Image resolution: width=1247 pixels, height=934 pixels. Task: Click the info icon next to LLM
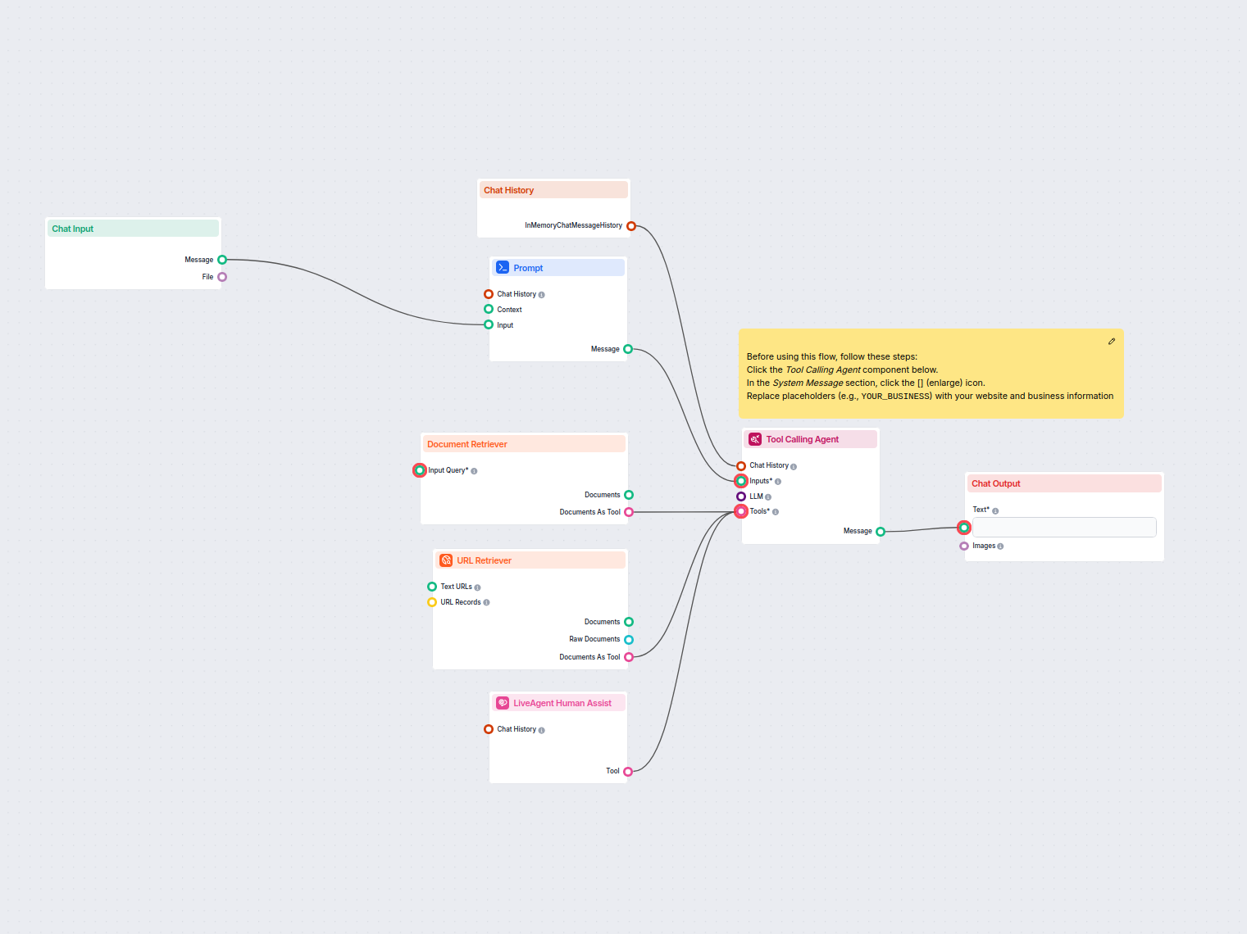(768, 496)
